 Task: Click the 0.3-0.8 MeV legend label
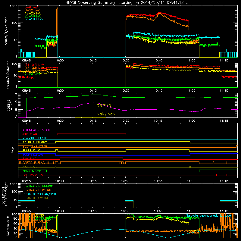[34, 68]
